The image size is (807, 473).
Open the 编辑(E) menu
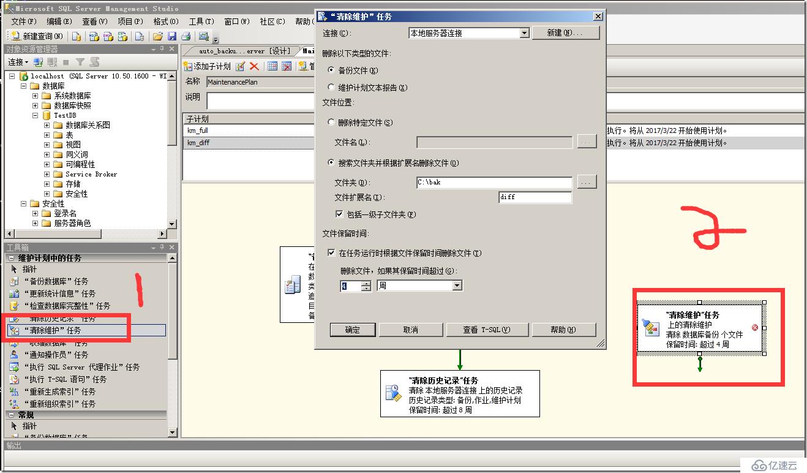click(59, 21)
